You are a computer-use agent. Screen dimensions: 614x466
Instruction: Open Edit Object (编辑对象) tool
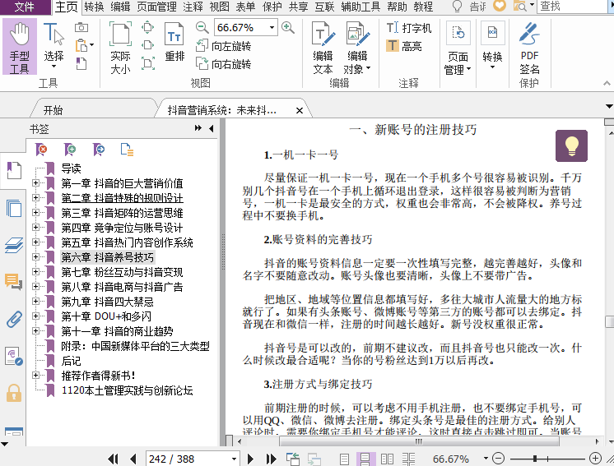click(357, 48)
